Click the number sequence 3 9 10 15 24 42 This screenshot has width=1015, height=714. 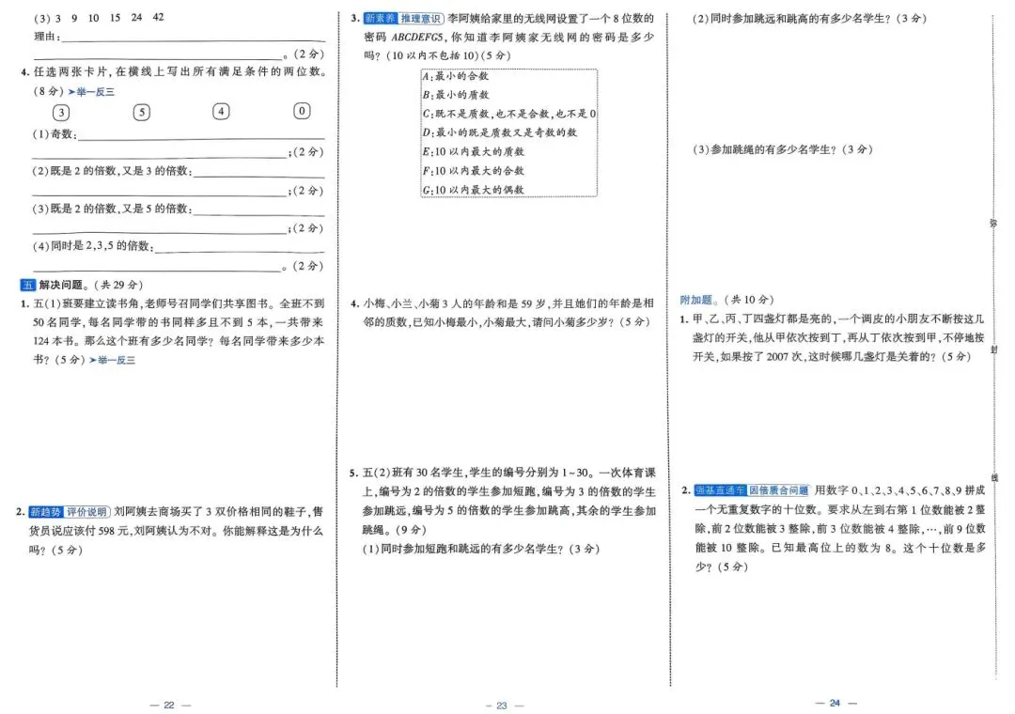pyautogui.click(x=109, y=18)
